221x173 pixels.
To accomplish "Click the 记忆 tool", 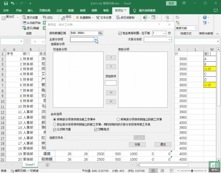I will point(48,18).
